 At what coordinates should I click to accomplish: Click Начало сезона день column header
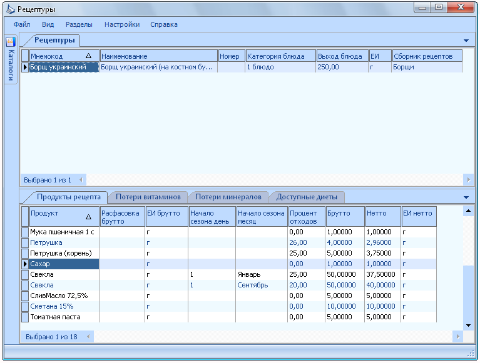212,217
